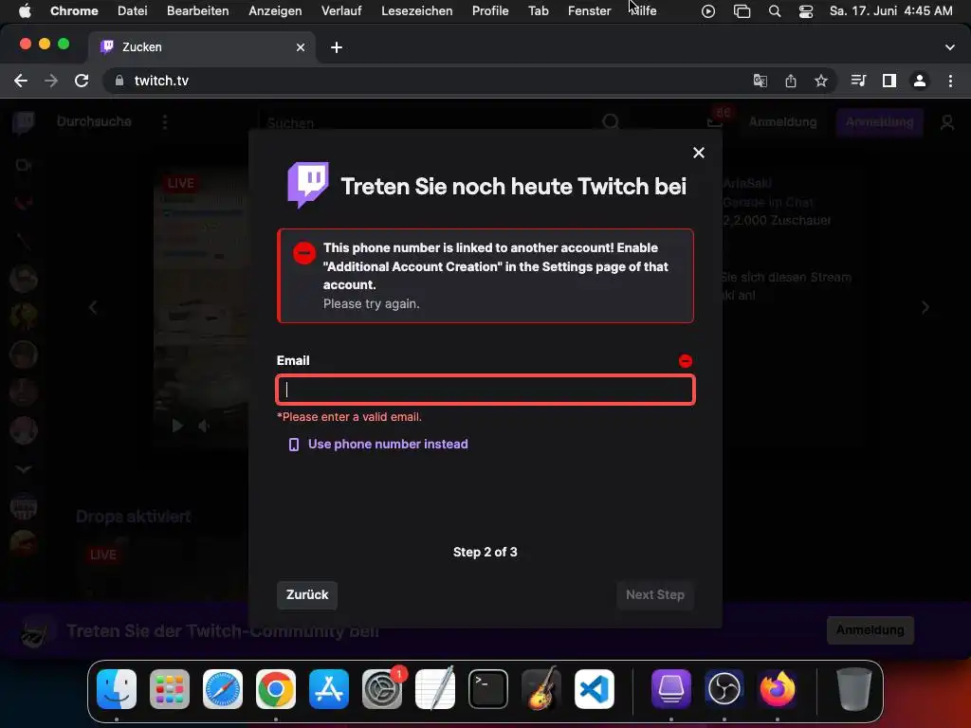
Task: Click the screen mirroring menu bar icon
Action: (x=742, y=11)
